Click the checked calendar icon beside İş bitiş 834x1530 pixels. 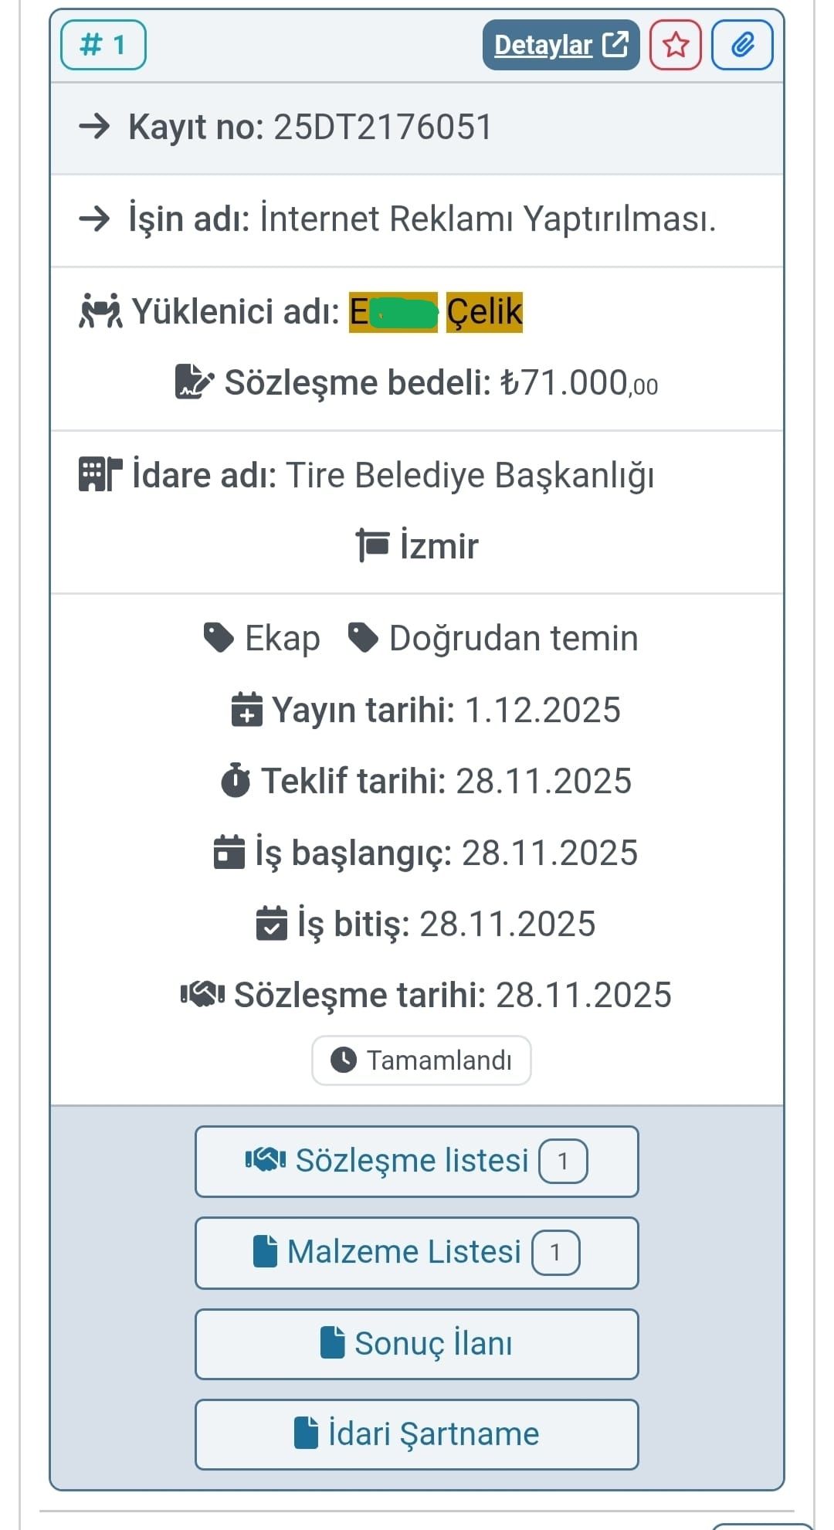[271, 923]
